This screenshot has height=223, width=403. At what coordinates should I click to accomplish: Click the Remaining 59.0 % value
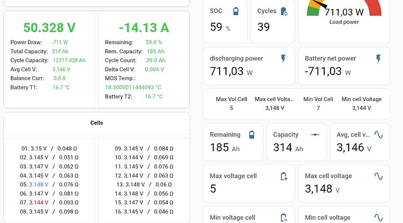[154, 42]
